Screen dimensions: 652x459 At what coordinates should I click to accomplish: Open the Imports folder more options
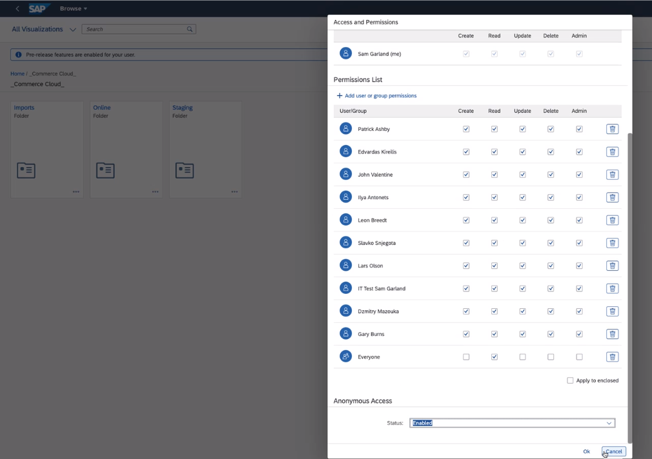pyautogui.click(x=76, y=192)
